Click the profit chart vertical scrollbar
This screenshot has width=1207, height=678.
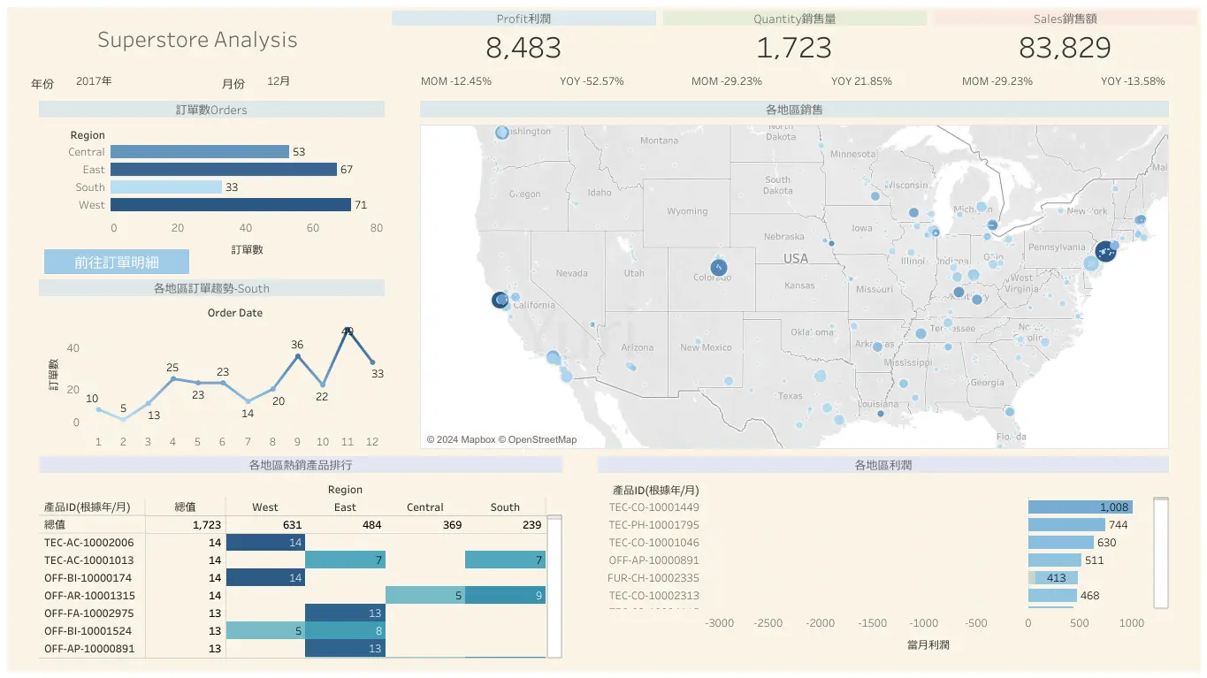(1162, 552)
